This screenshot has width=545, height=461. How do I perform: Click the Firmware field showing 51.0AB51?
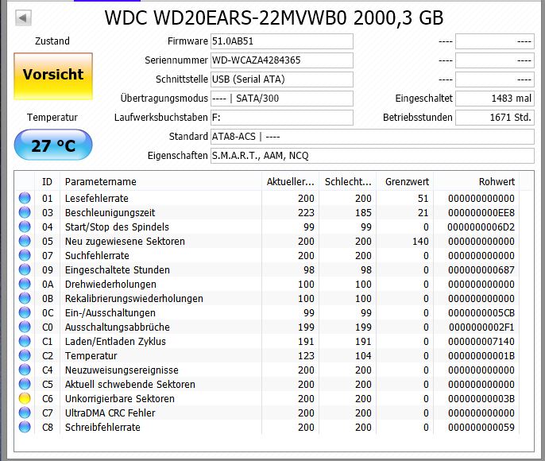click(x=282, y=41)
